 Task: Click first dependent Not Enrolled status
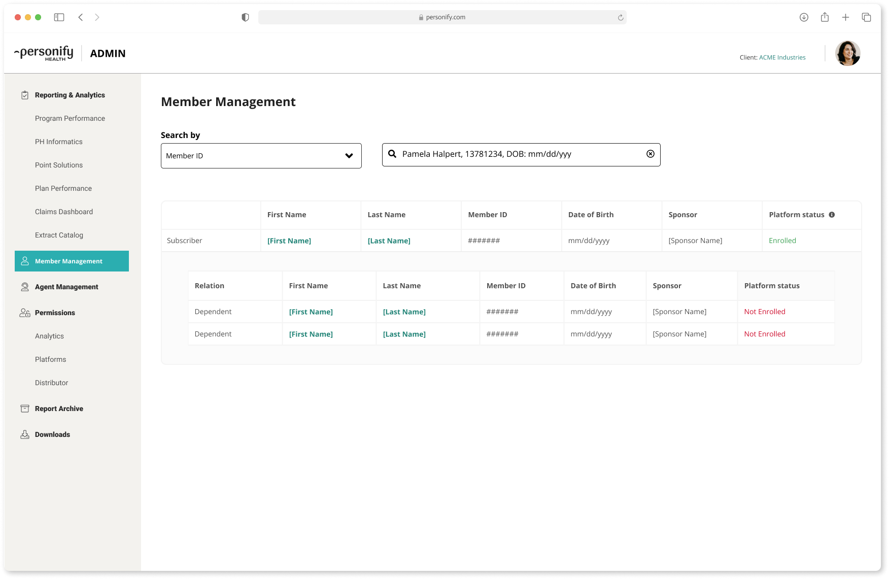(765, 312)
